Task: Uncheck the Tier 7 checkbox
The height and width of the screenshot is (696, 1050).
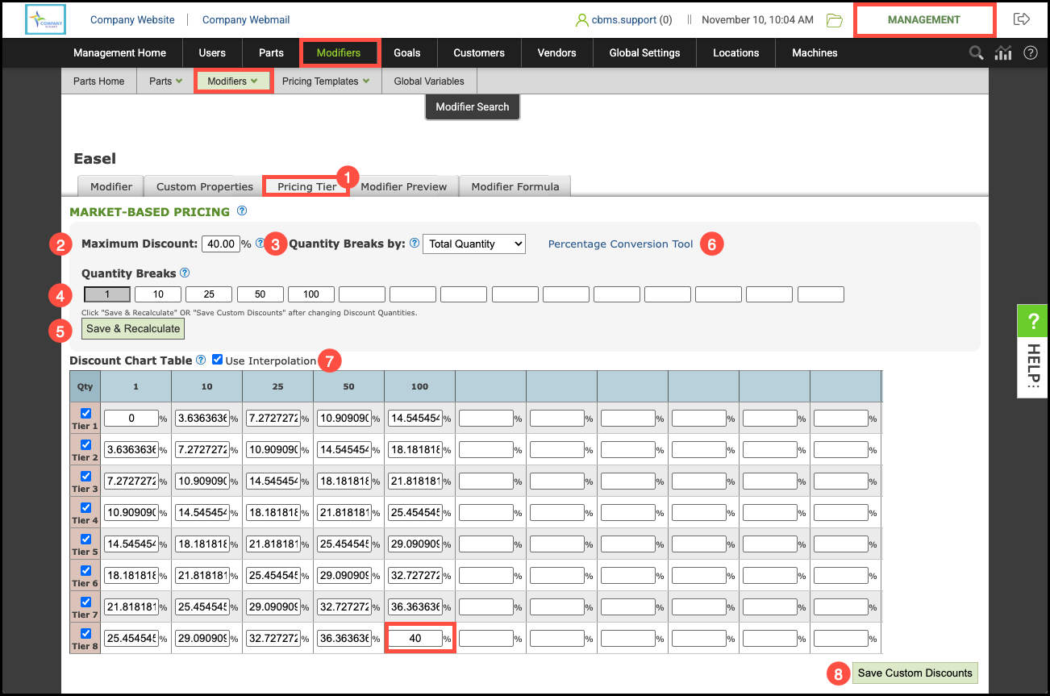Action: pyautogui.click(x=85, y=602)
